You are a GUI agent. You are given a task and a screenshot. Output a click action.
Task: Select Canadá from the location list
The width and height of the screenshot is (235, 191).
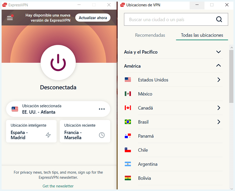pos(173,108)
